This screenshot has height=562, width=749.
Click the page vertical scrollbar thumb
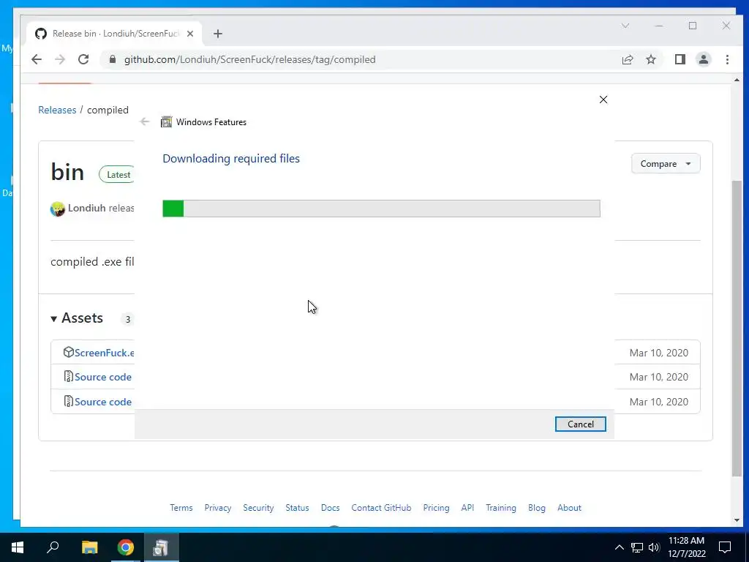point(737,328)
